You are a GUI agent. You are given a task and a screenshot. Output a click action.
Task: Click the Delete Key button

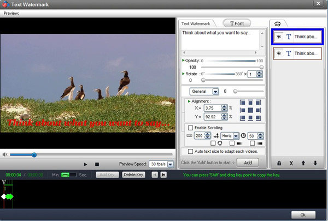(133, 175)
